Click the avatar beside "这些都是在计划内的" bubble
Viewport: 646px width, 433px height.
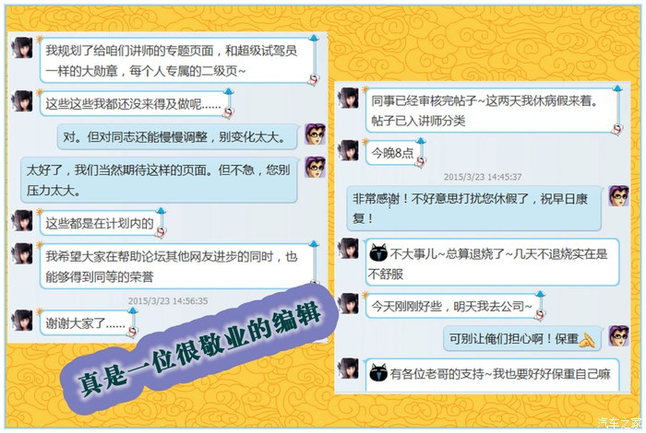click(x=22, y=221)
